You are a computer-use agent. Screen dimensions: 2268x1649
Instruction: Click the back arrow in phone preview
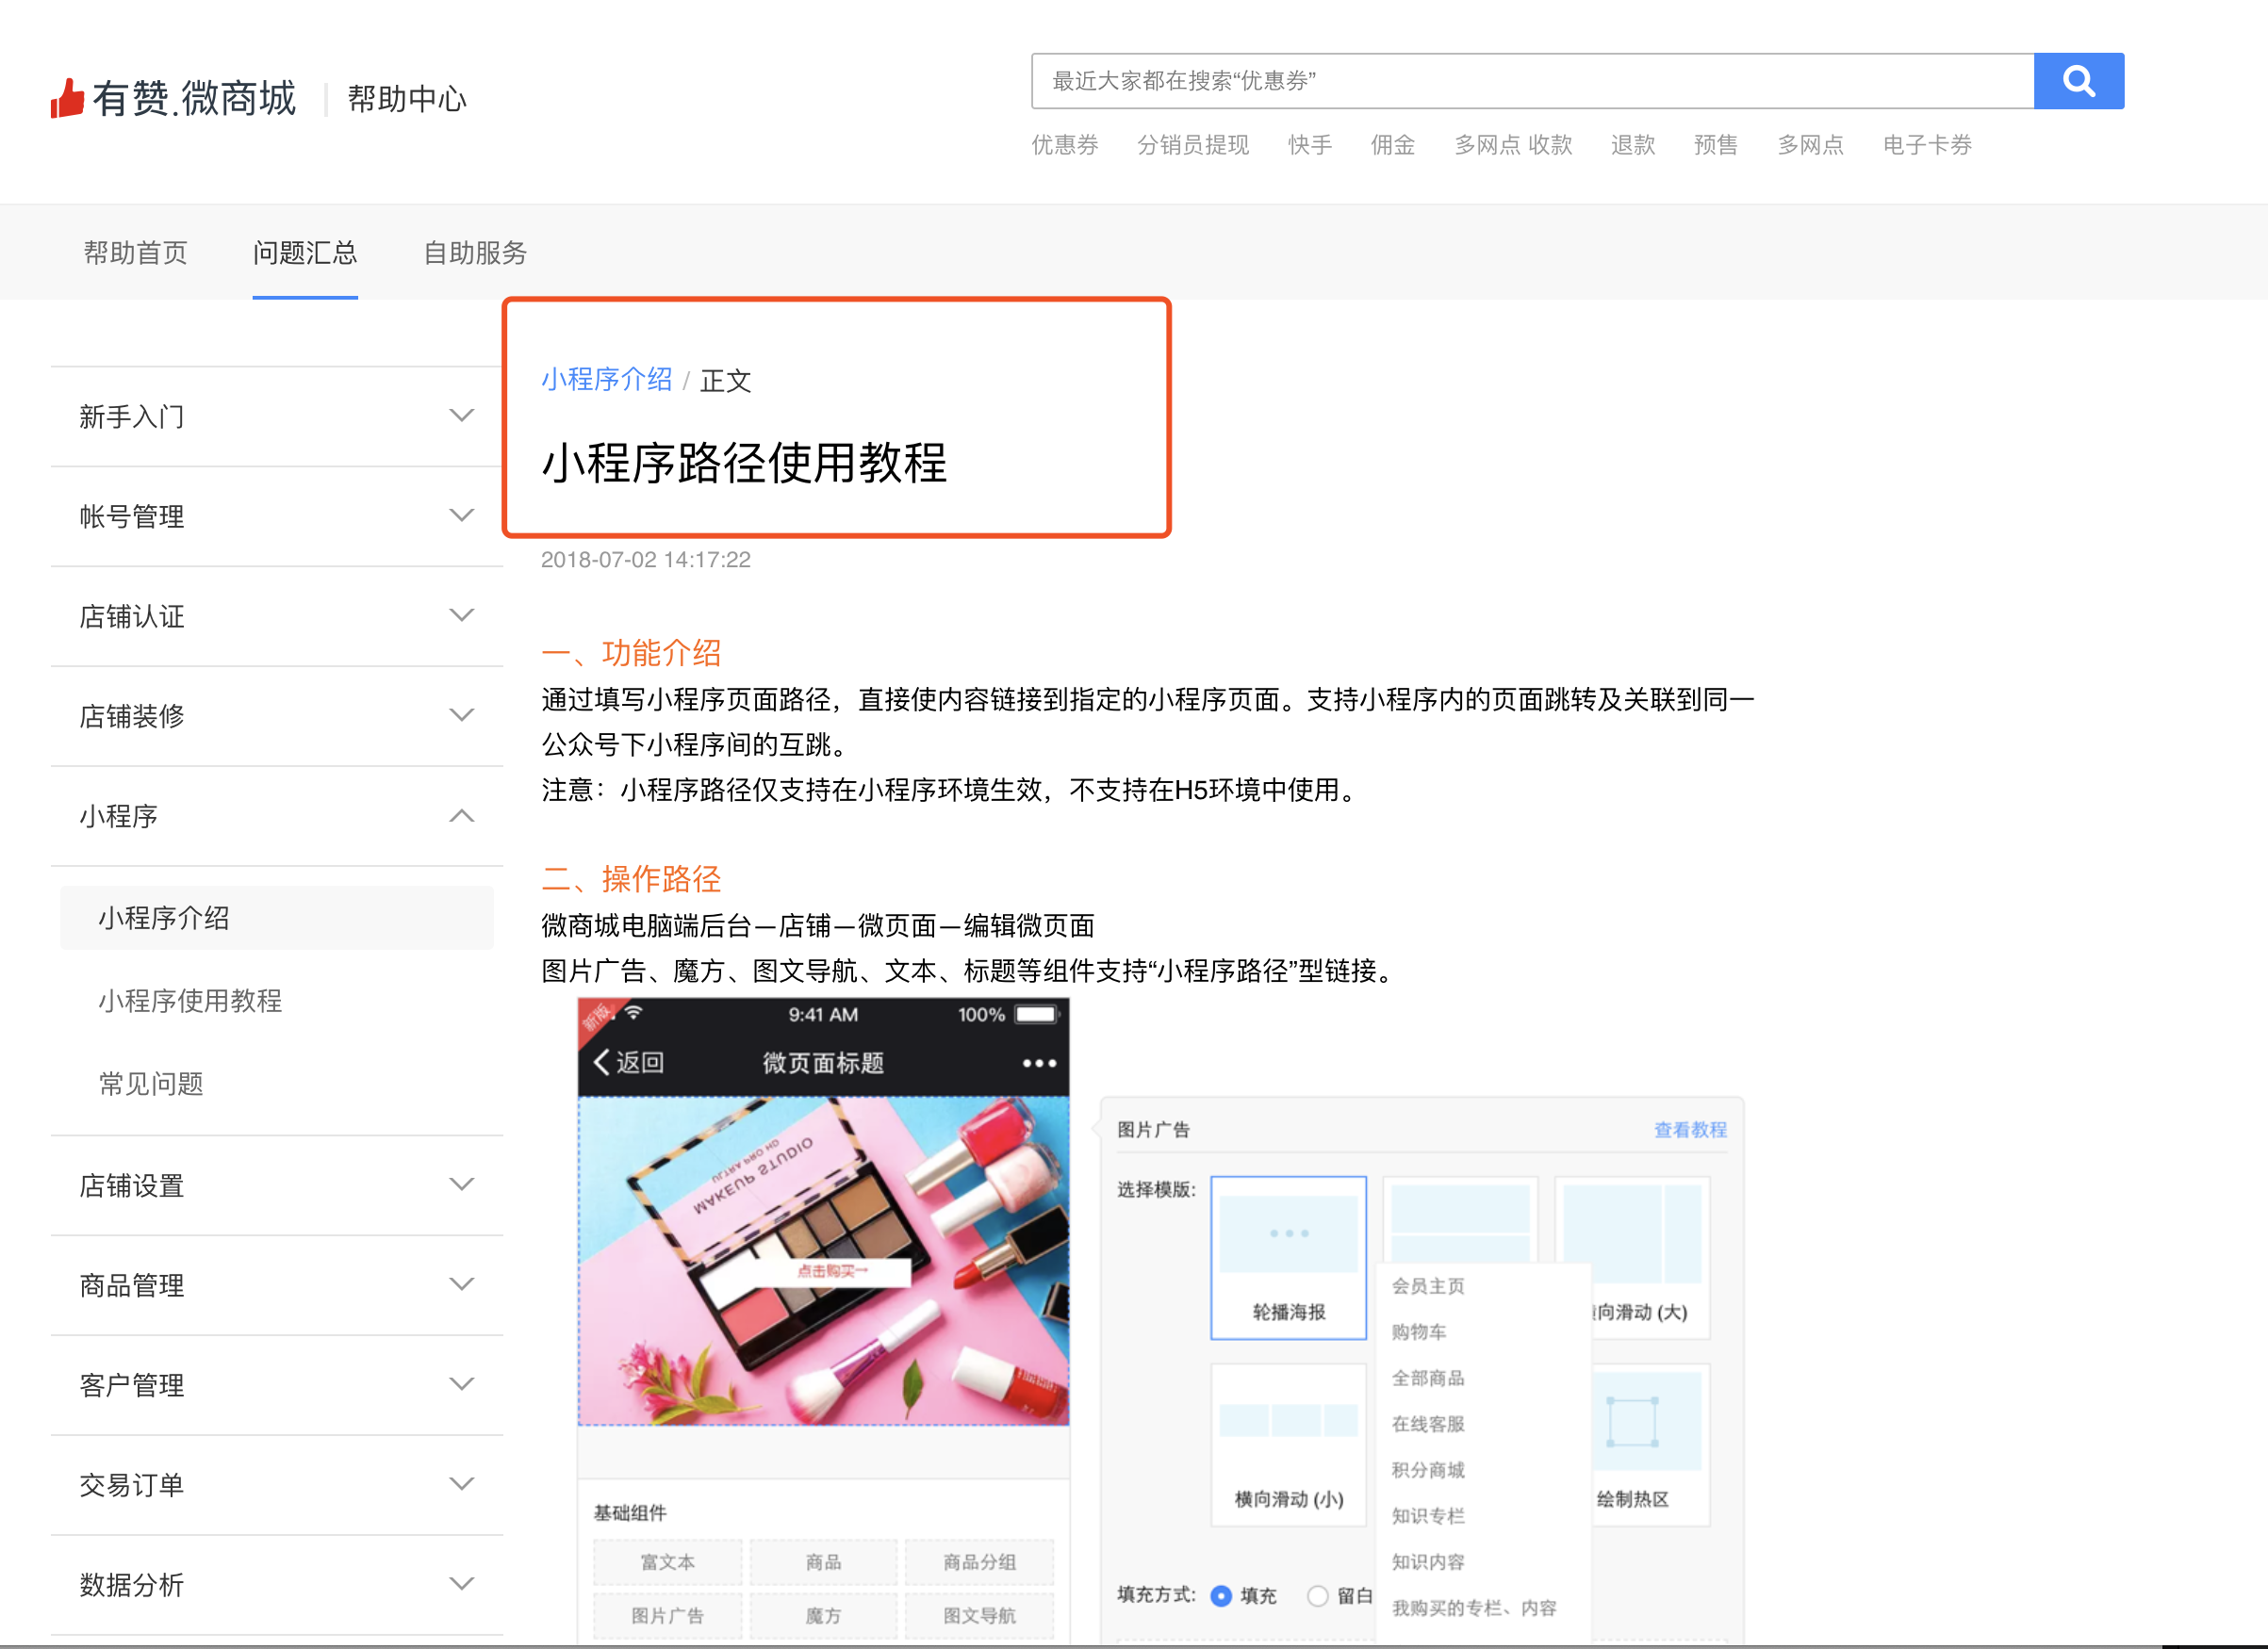click(x=602, y=1062)
